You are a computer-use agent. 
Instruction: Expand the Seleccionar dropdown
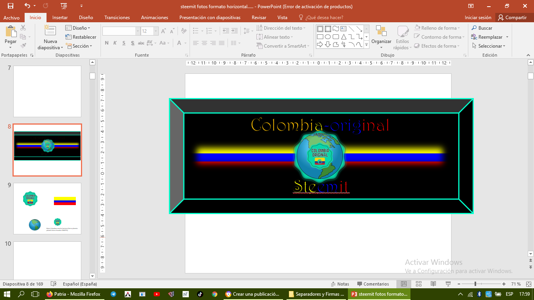489,46
